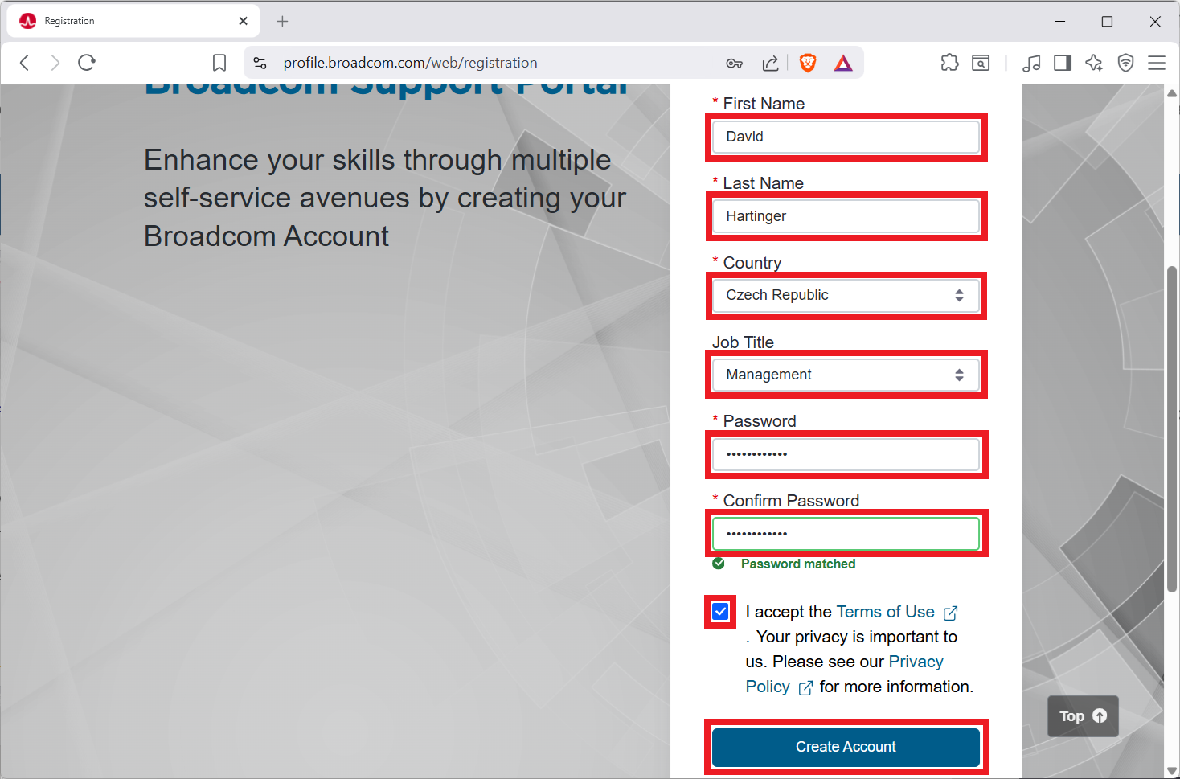
Task: Click inside the First Name field
Action: coord(845,137)
